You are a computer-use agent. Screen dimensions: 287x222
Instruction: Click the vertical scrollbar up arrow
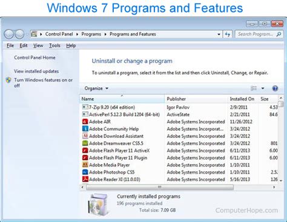(x=281, y=98)
